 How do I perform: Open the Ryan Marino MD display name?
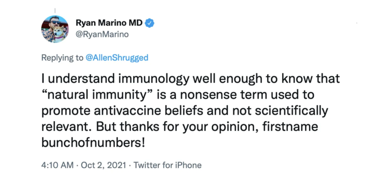point(109,23)
